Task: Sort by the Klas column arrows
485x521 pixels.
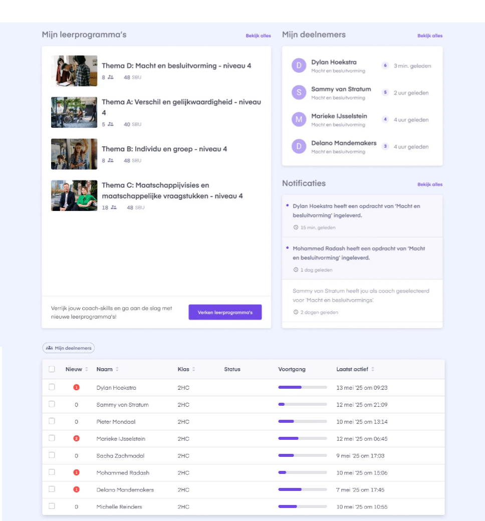Action: tap(193, 369)
